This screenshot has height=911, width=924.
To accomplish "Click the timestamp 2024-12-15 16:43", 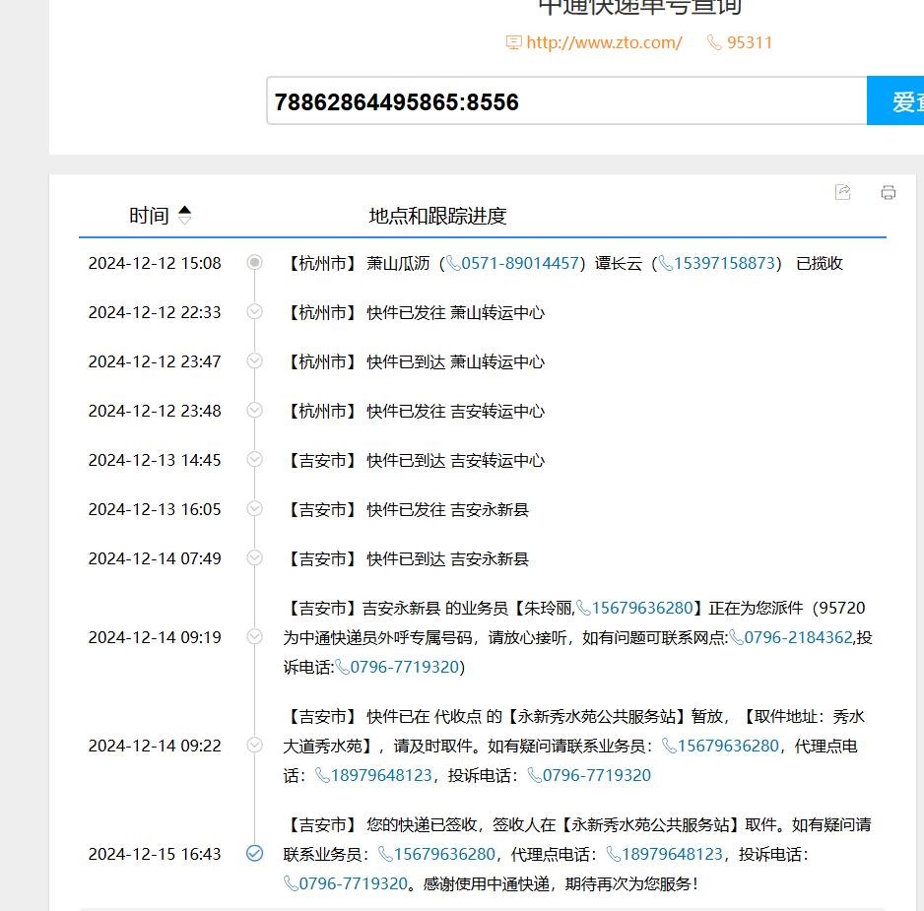I will (155, 855).
